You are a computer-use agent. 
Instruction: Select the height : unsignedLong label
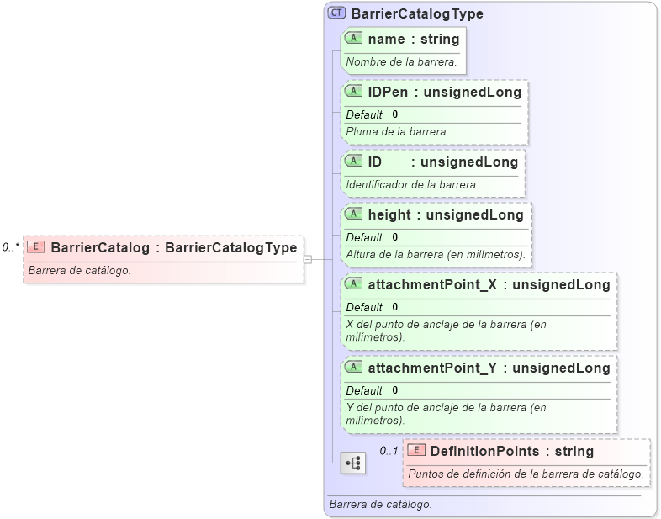pos(446,214)
